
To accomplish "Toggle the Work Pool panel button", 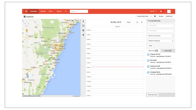I will click(x=169, y=16).
